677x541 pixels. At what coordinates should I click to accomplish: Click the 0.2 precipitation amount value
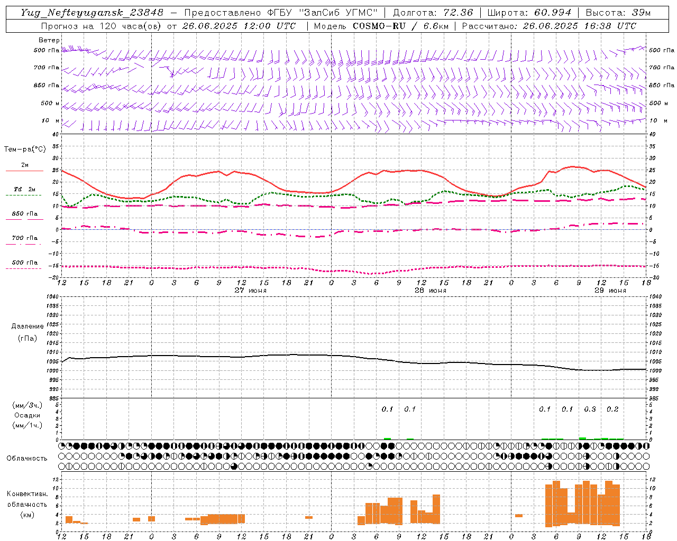[x=612, y=409]
